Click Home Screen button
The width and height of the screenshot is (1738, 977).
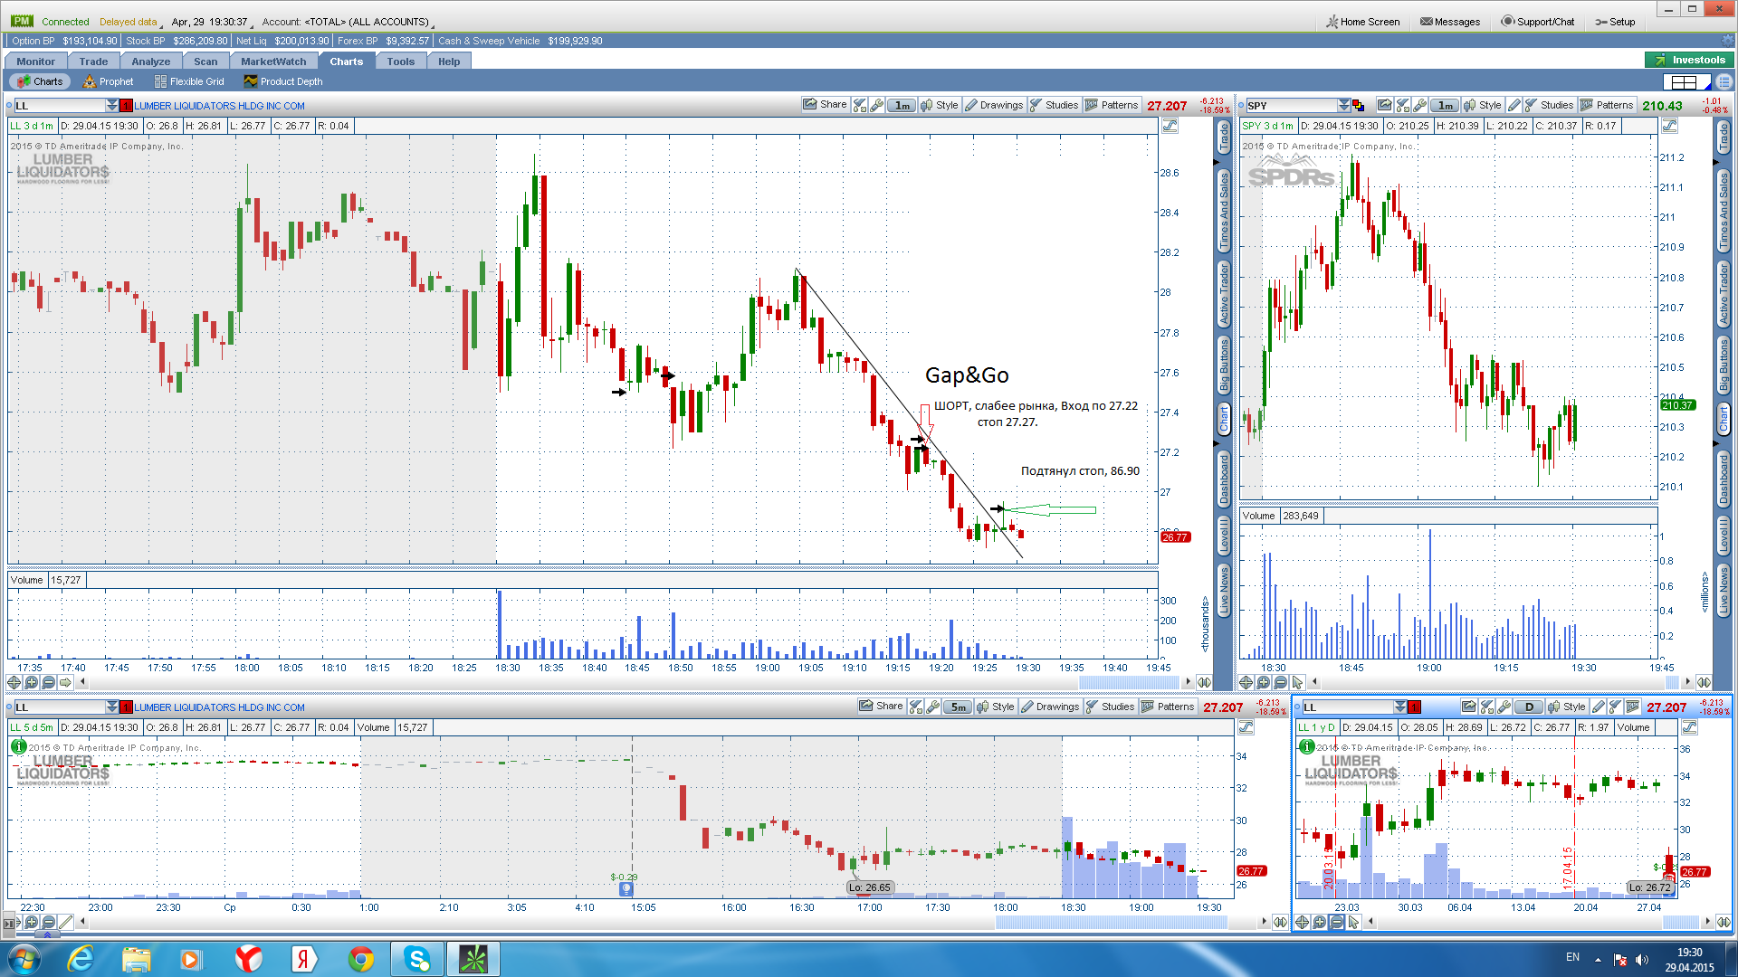tap(1363, 22)
